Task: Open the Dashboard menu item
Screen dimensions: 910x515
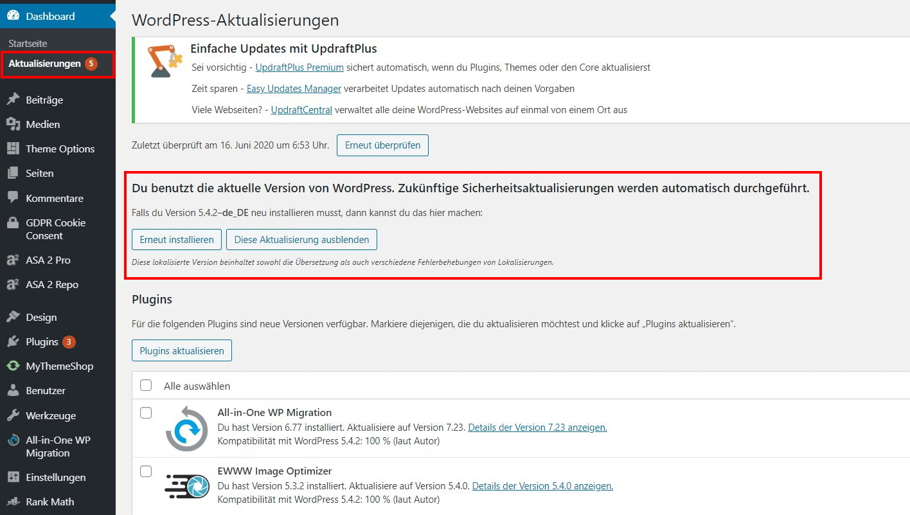Action: [58, 16]
